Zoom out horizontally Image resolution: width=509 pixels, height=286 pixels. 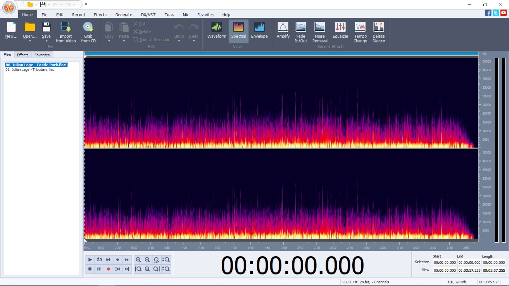(147, 260)
